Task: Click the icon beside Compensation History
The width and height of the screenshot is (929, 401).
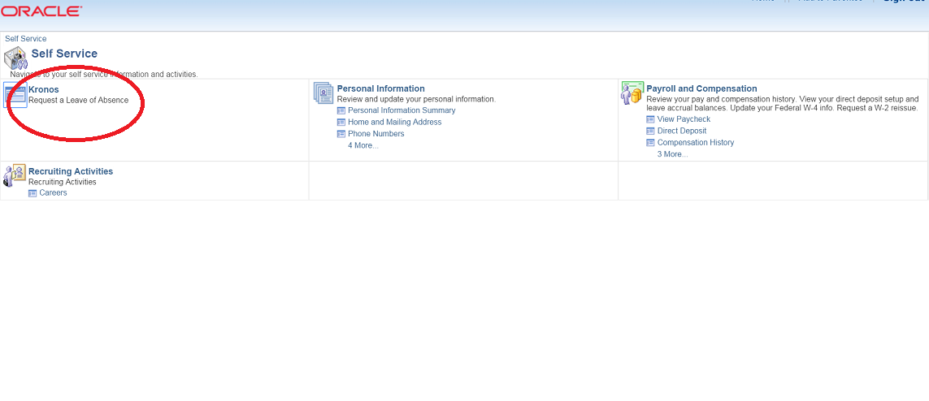Action: click(650, 143)
